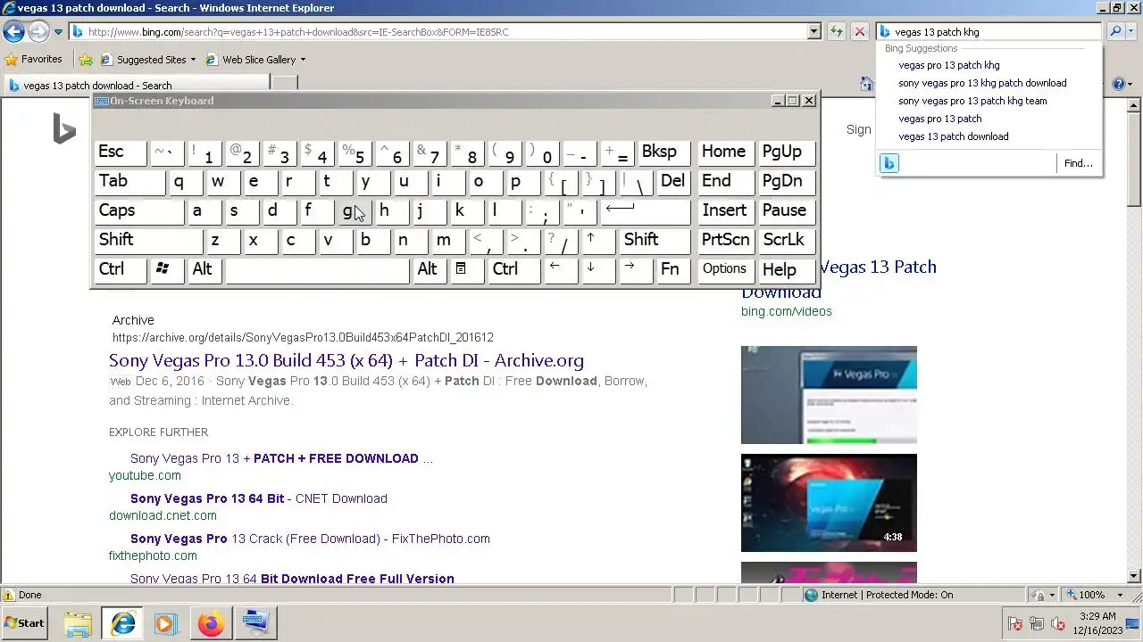
Task: Click the context menu key on keyboard
Action: point(465,270)
